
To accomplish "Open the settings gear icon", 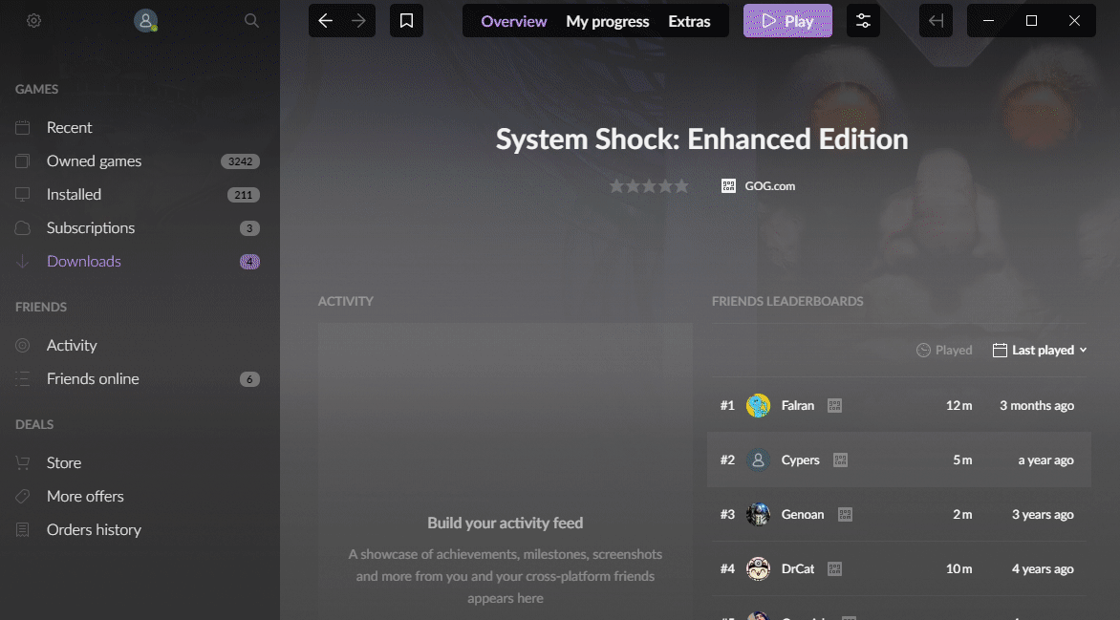I will click(x=33, y=20).
